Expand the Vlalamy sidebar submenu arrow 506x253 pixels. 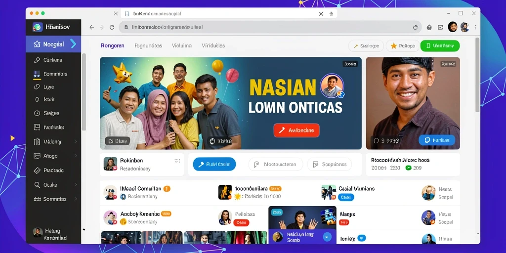tap(76, 141)
